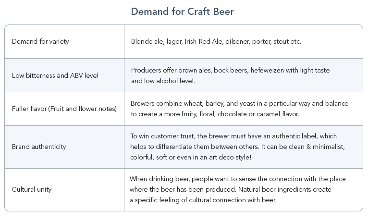368x221 pixels.
Task: Select the 'colorful, soft or even art deco style' line
Action: (191, 157)
